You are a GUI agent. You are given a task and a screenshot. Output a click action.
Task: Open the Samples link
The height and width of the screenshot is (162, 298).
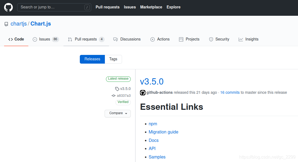click(x=157, y=157)
